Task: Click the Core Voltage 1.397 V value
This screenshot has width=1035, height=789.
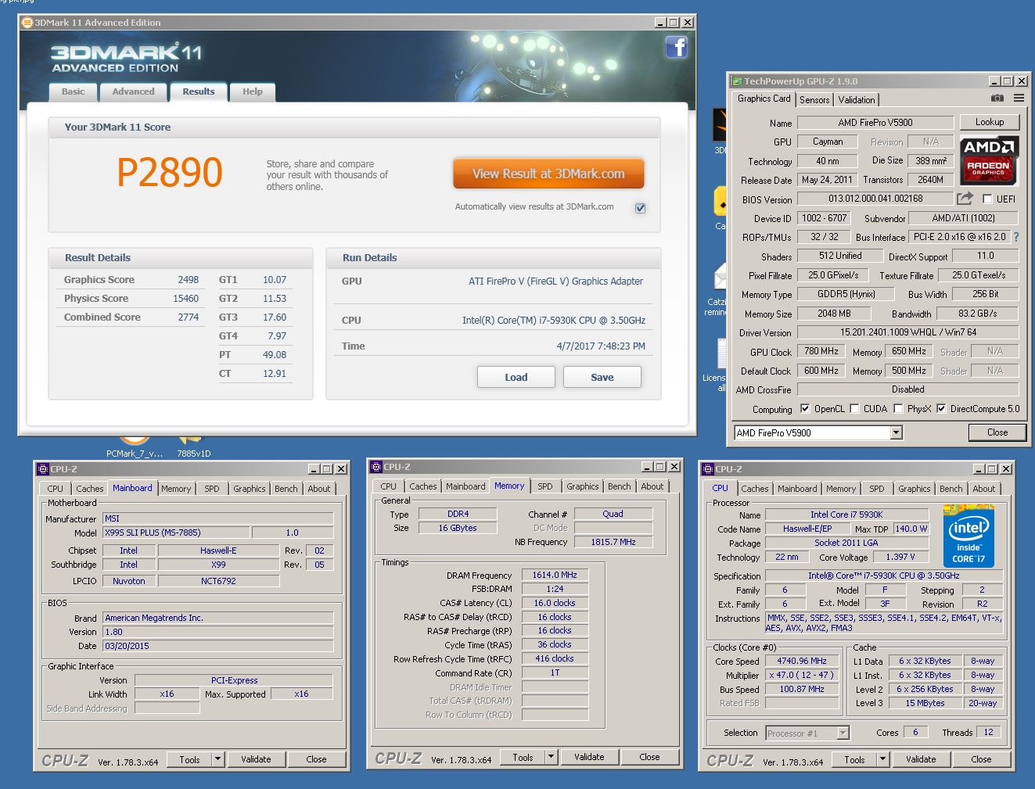Action: (900, 557)
